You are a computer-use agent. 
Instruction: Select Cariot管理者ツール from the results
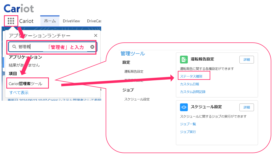pyautogui.click(x=26, y=84)
